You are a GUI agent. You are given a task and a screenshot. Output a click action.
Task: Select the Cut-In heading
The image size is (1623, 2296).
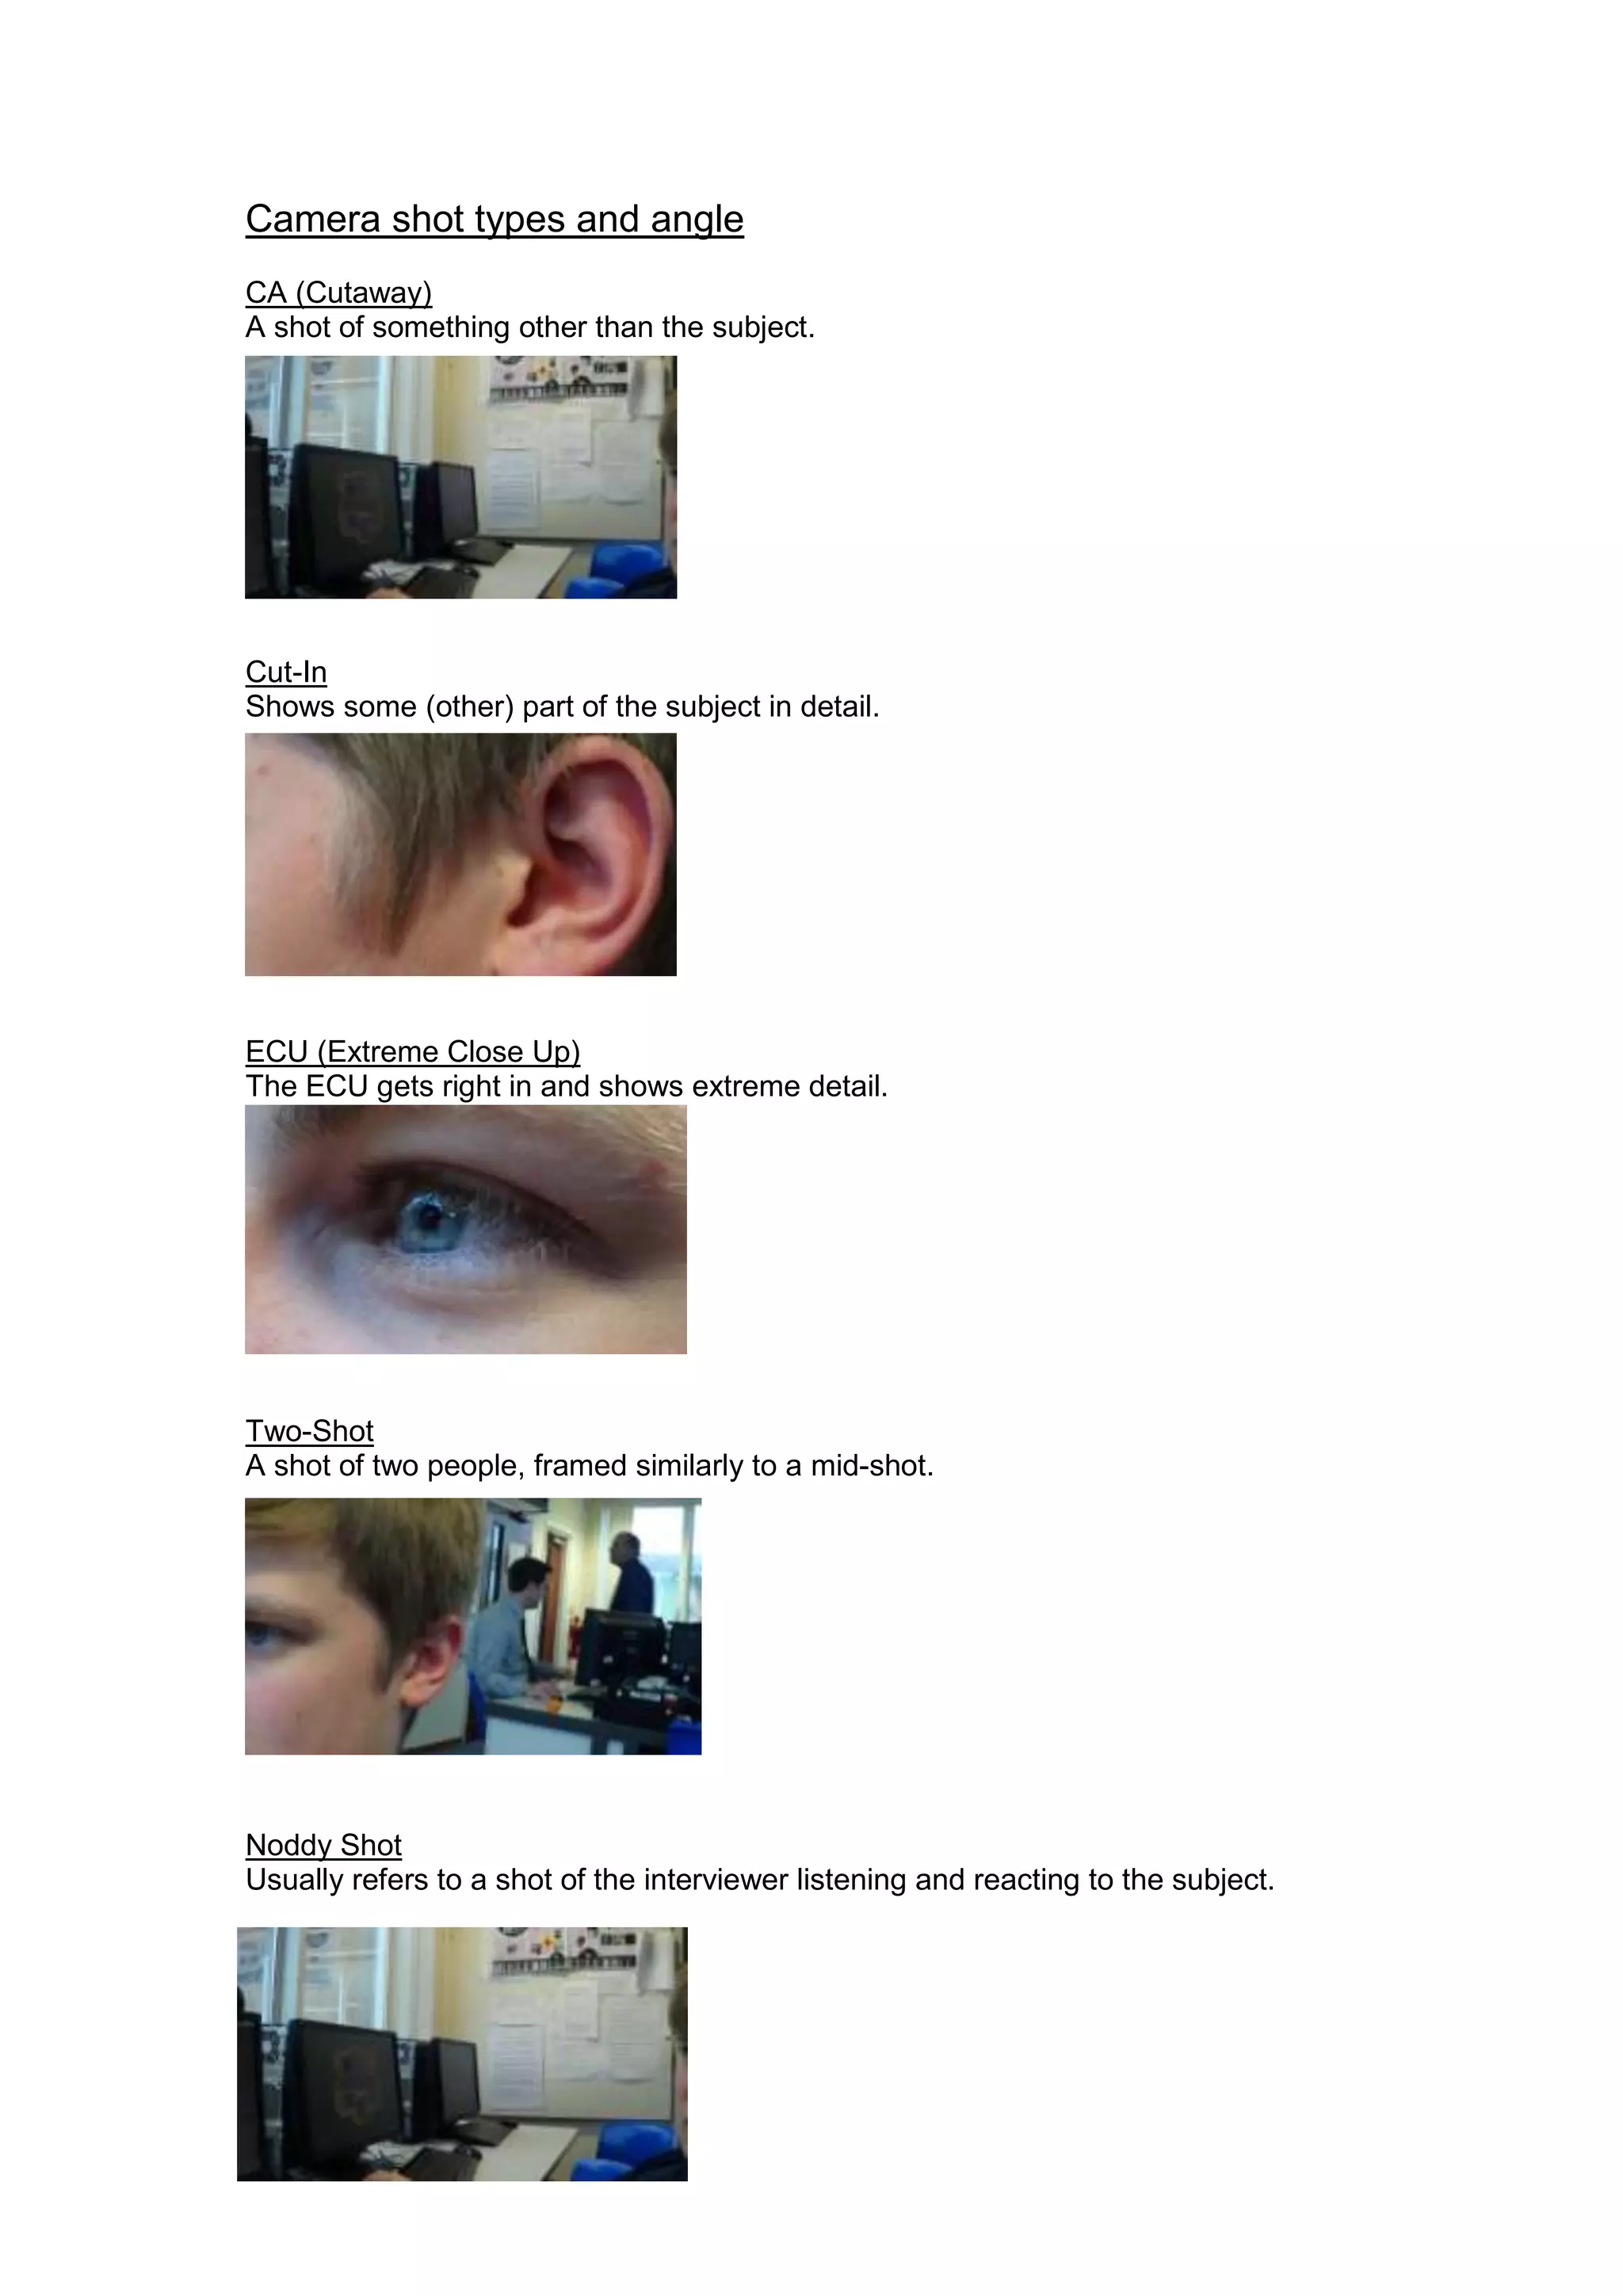(x=286, y=672)
